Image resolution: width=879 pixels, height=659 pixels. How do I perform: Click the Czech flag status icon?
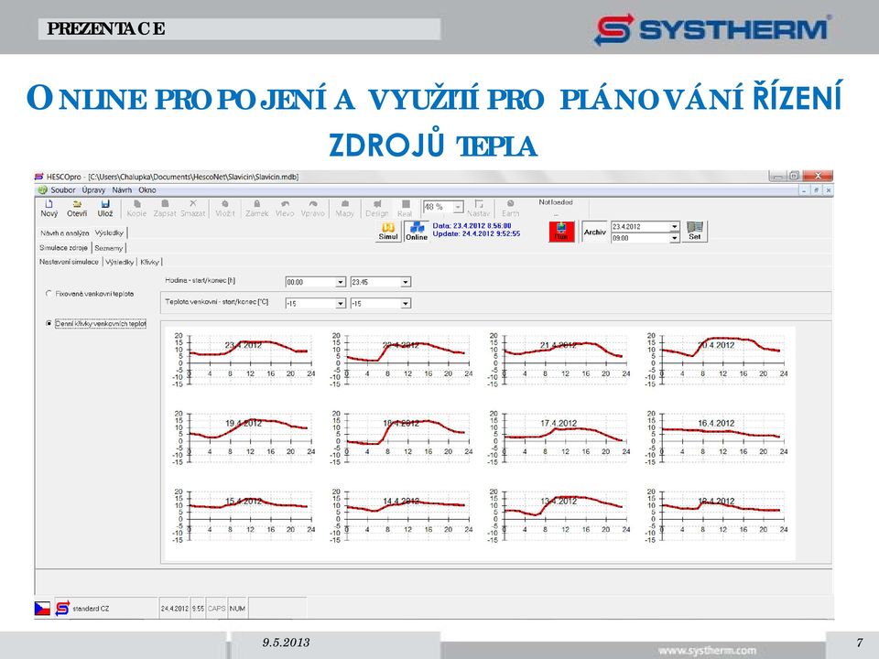click(x=42, y=608)
